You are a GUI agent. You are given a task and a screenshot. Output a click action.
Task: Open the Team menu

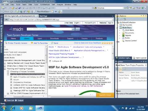24,5
